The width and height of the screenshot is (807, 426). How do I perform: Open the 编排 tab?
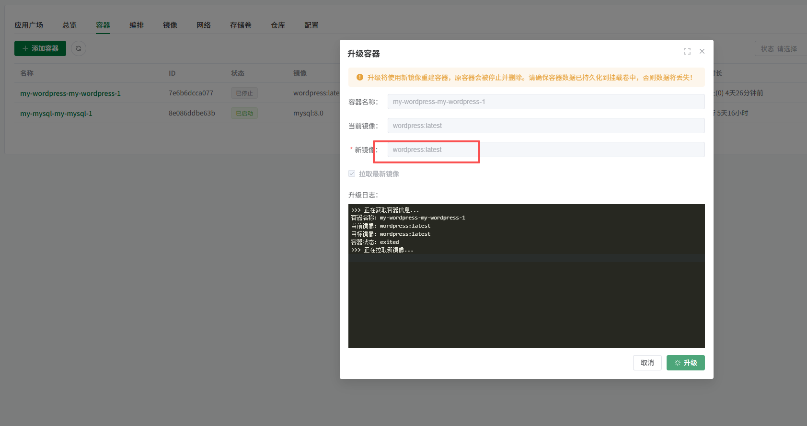click(137, 25)
